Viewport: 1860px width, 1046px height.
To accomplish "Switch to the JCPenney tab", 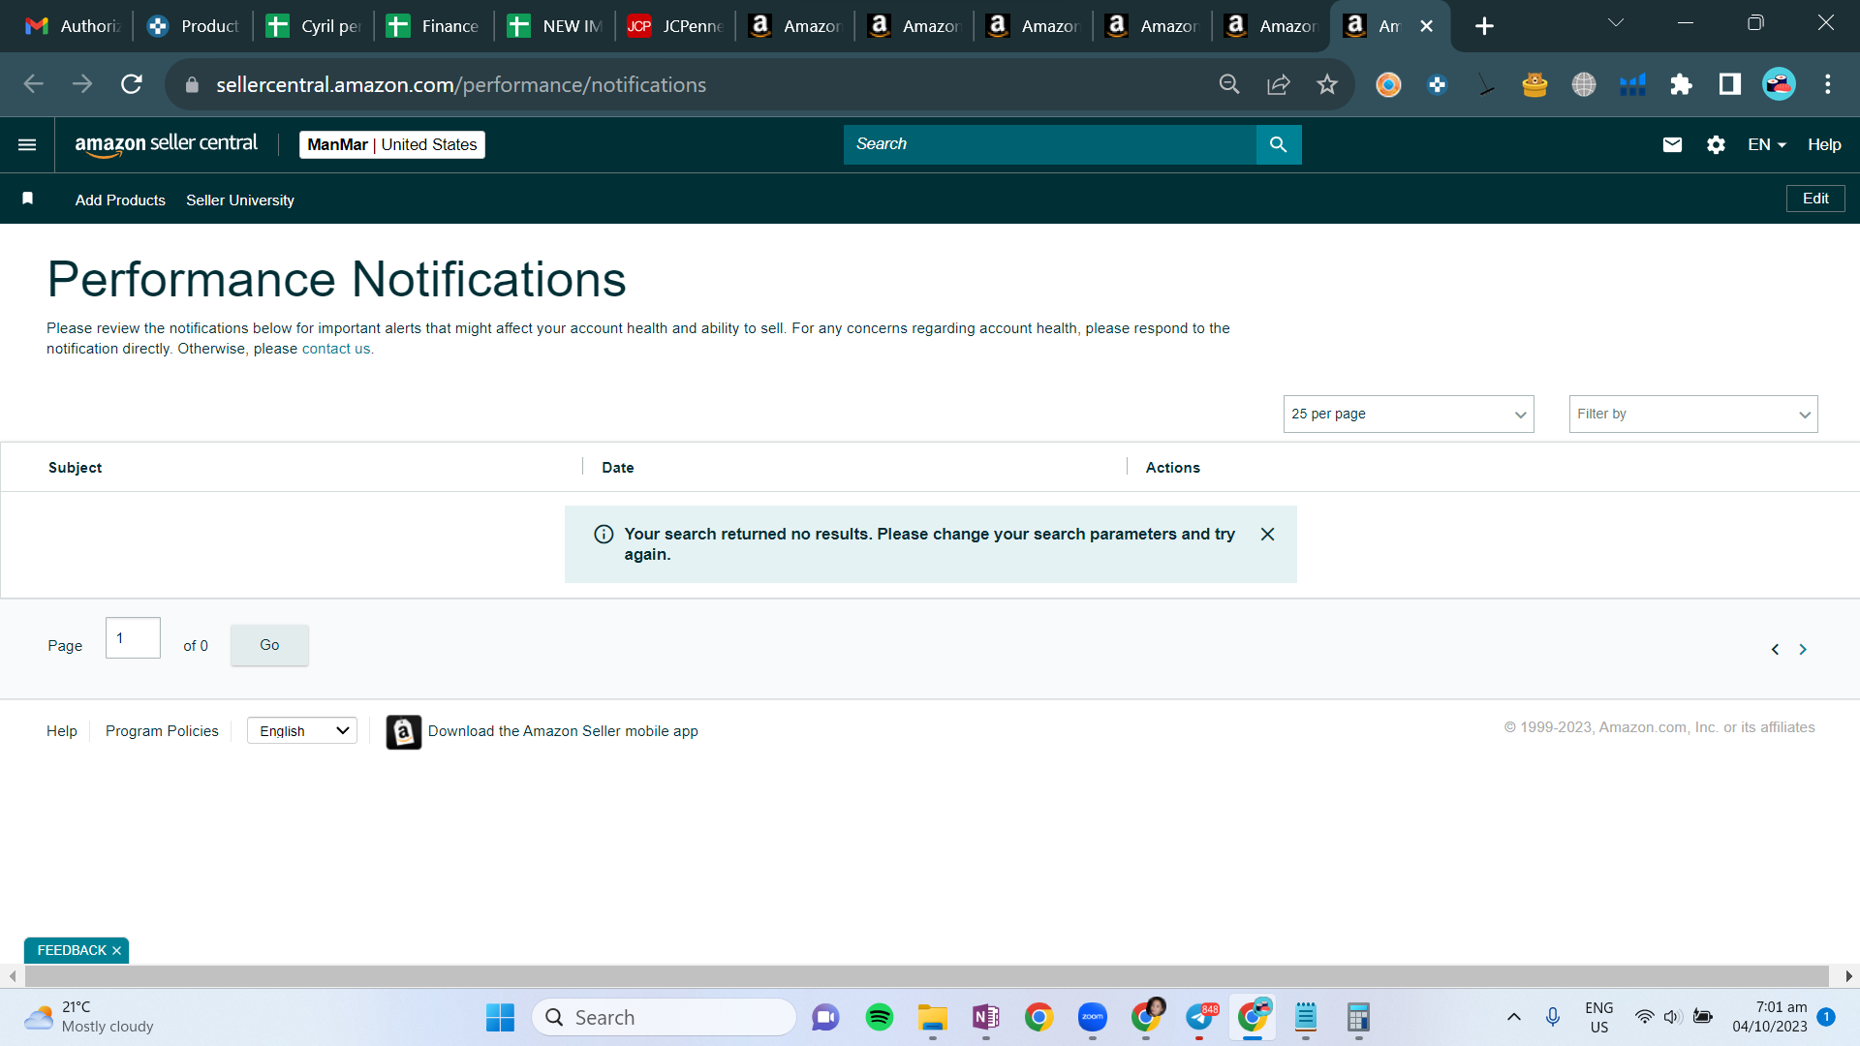I will click(x=675, y=26).
